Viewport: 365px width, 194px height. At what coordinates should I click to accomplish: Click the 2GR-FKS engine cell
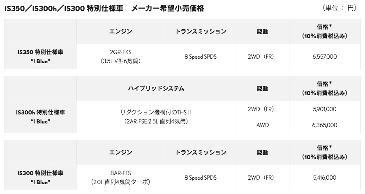[120, 57]
